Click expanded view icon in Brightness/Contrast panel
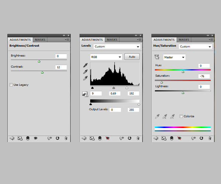This screenshot has height=184, width=221. coord(20,138)
